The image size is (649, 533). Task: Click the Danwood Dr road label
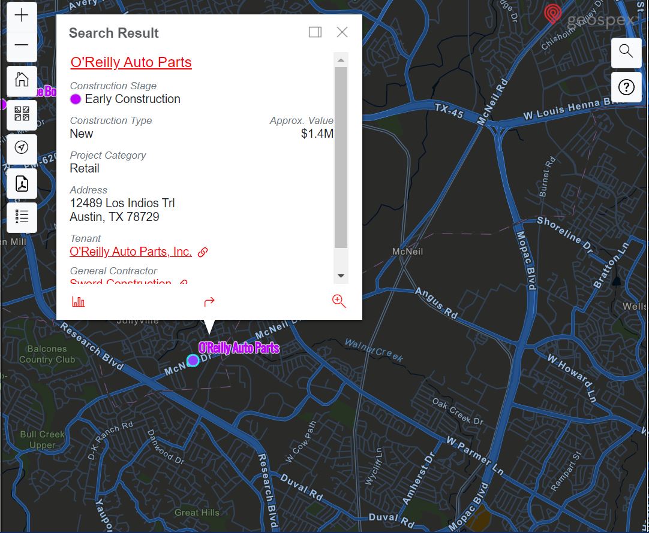point(166,447)
